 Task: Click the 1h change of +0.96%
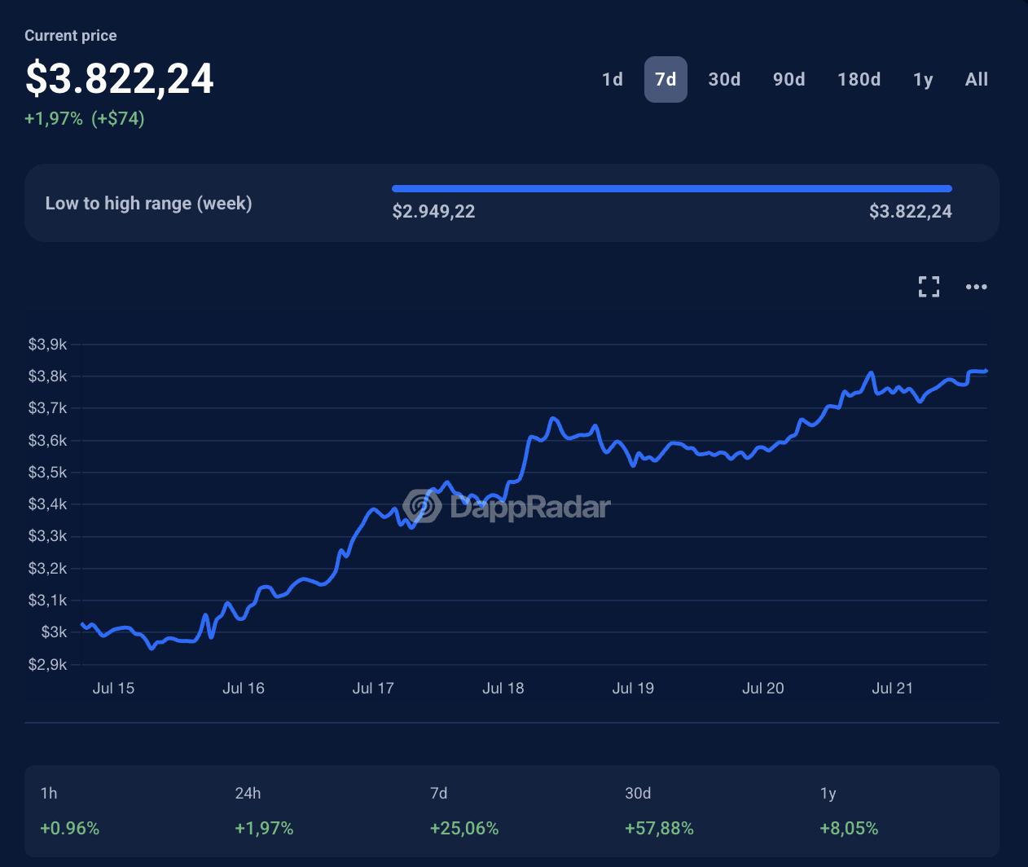(69, 828)
